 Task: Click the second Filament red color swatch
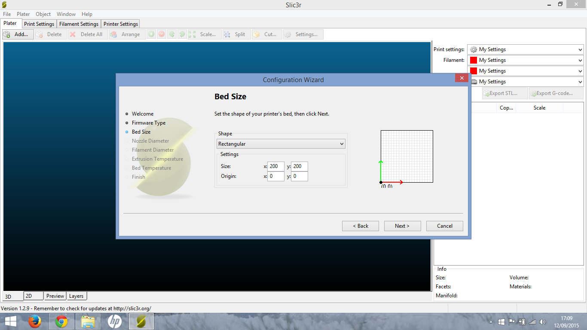point(474,71)
